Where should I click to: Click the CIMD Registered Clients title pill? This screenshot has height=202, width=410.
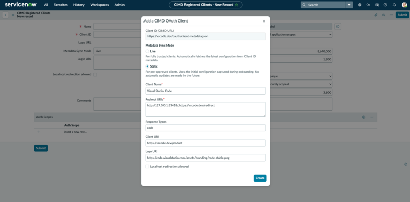(206, 5)
